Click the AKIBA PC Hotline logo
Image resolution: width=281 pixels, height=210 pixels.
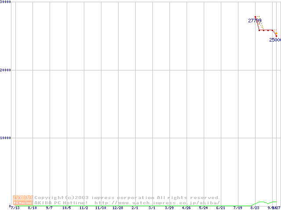23,200
